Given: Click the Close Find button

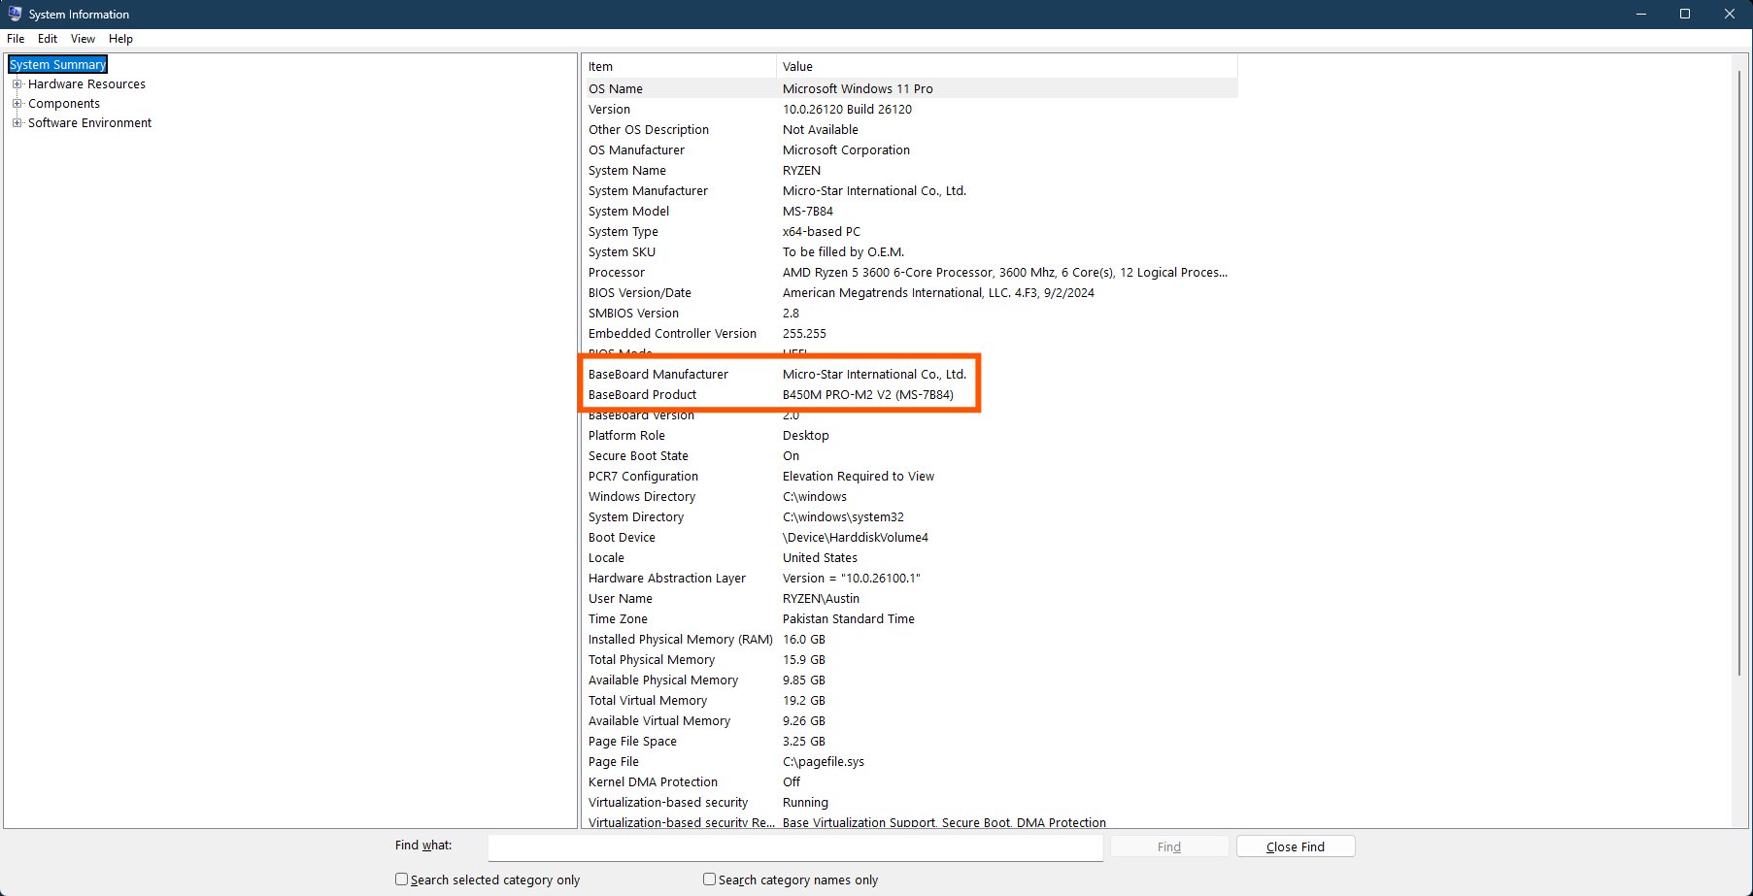Looking at the screenshot, I should point(1296,847).
